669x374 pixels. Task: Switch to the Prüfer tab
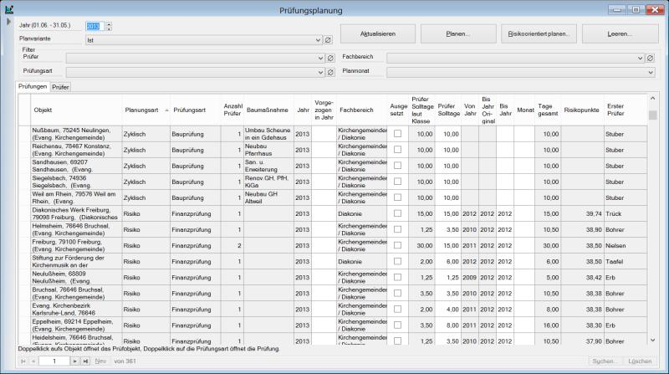pyautogui.click(x=60, y=87)
